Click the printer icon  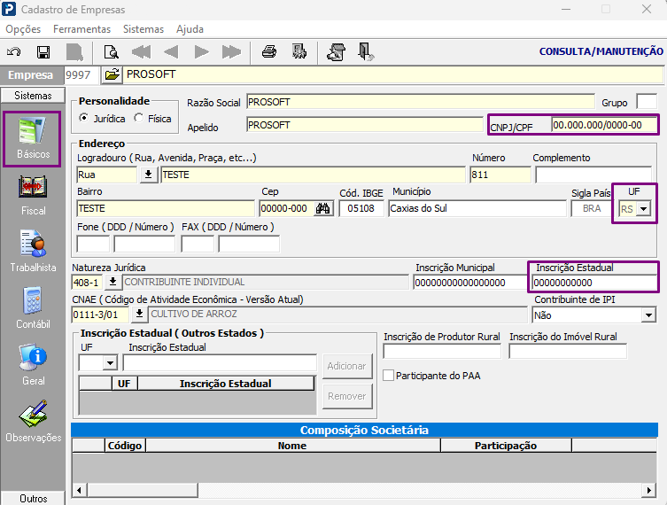[x=269, y=52]
